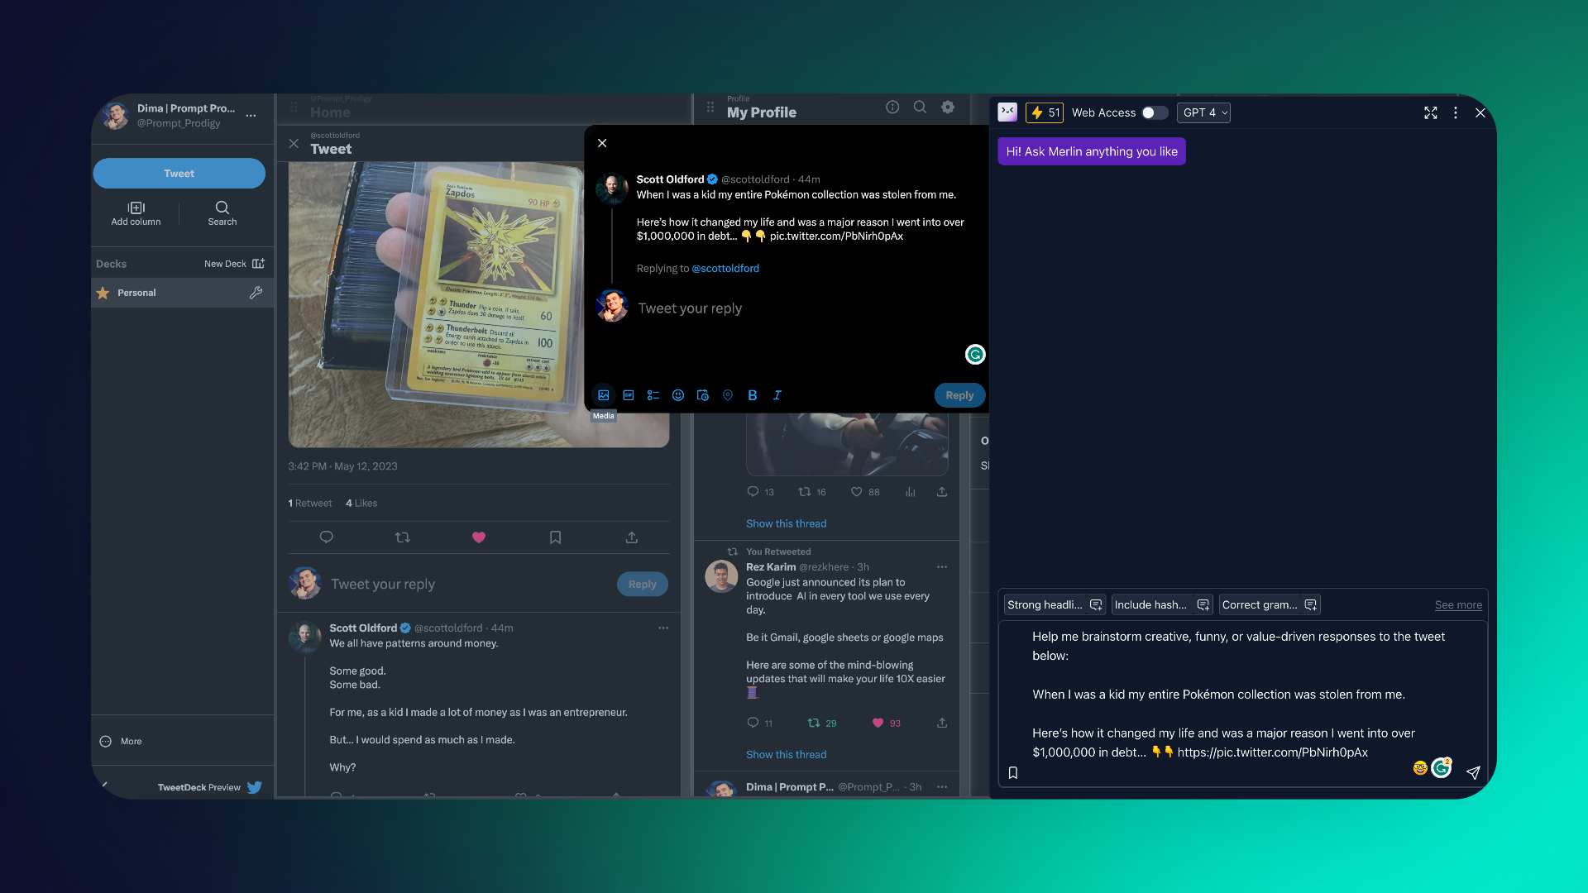Show this thread under the 88-like tweet
1588x893 pixels.
(786, 524)
